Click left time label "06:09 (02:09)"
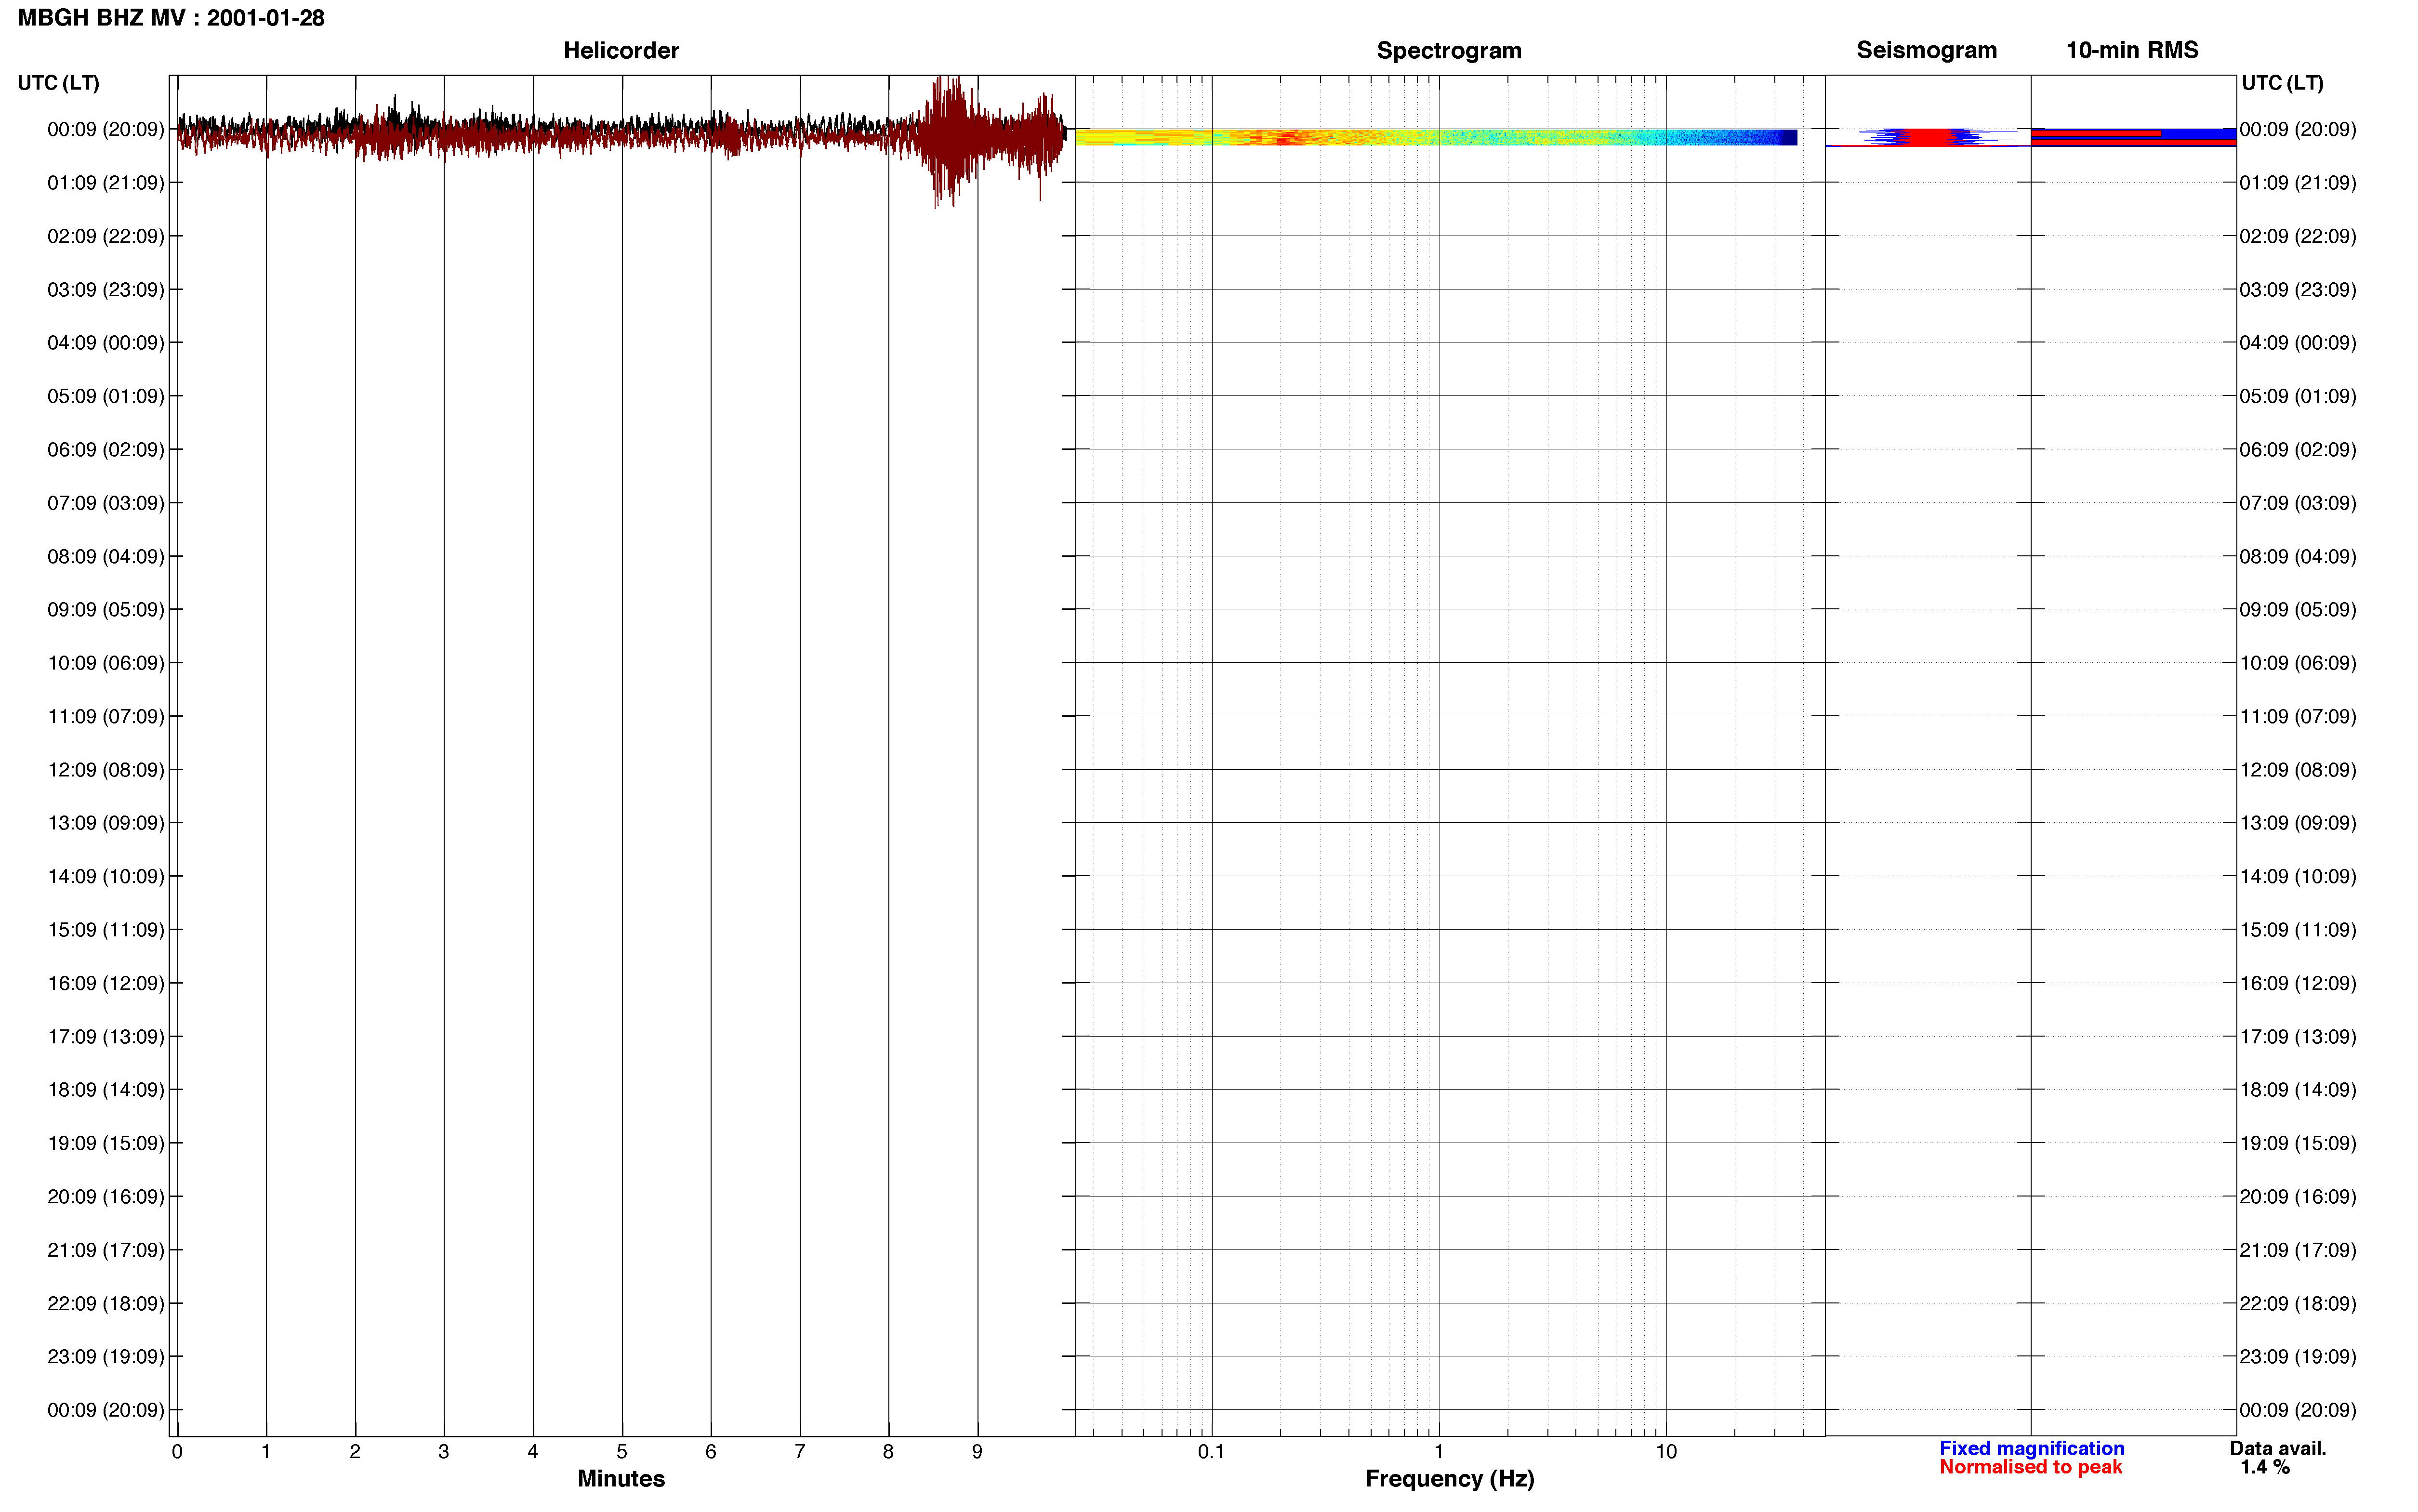The width and height of the screenshot is (2418, 1512). click(105, 450)
